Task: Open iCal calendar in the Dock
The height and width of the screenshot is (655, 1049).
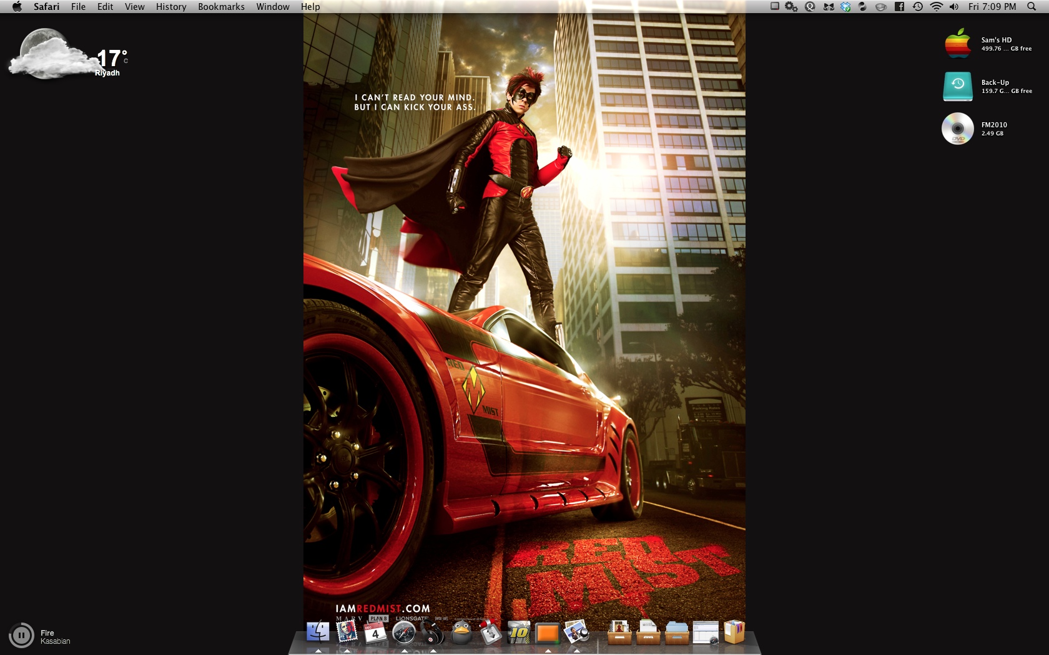Action: point(375,633)
